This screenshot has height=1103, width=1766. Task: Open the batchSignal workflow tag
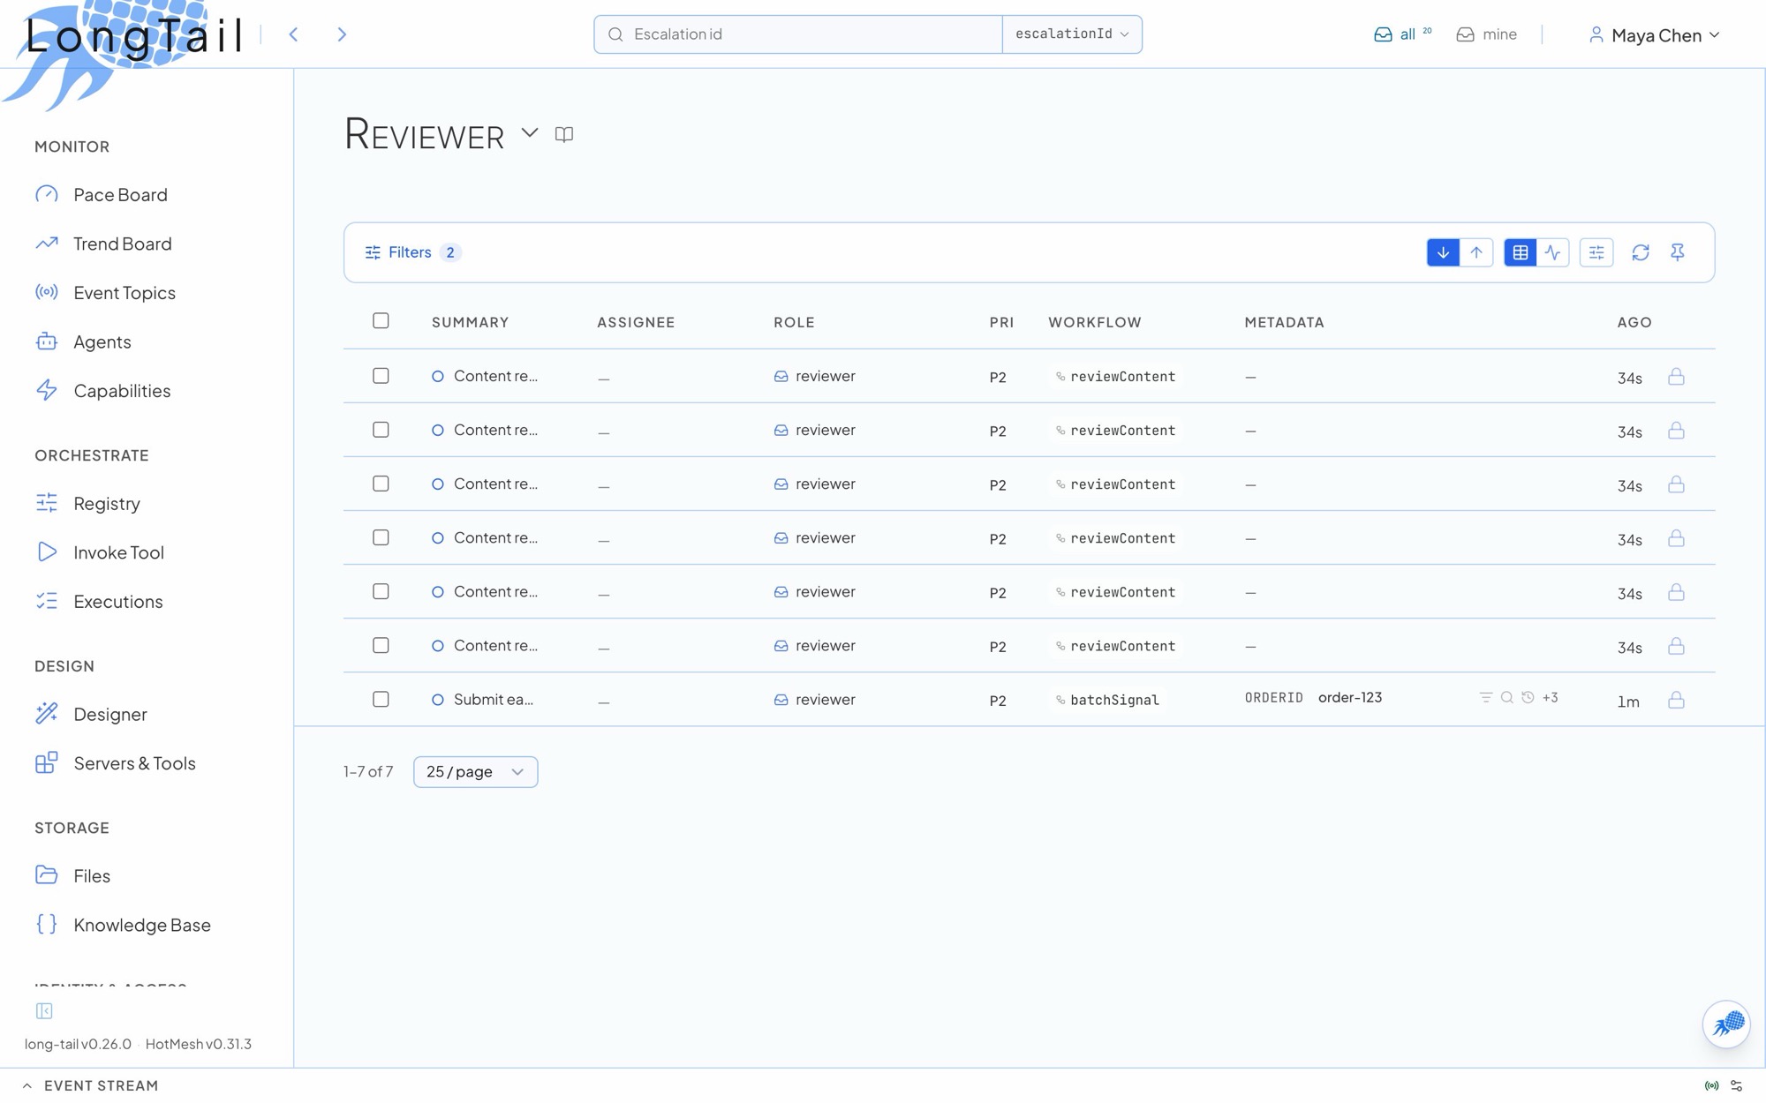pyautogui.click(x=1107, y=700)
